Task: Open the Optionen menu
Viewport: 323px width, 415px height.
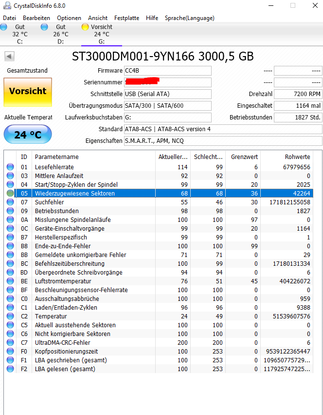Action: click(69, 18)
